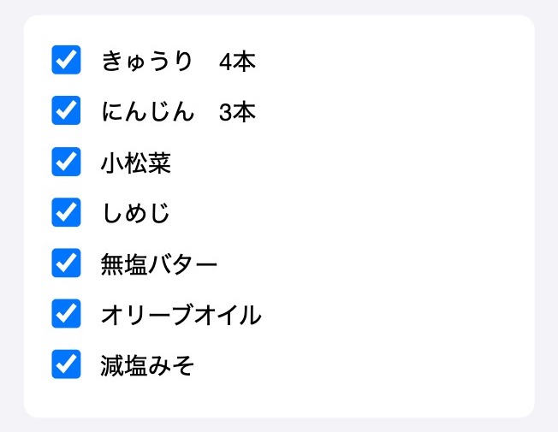The height and width of the screenshot is (432, 558).
Task: Click the オリーブオイル label text
Action: (181, 315)
